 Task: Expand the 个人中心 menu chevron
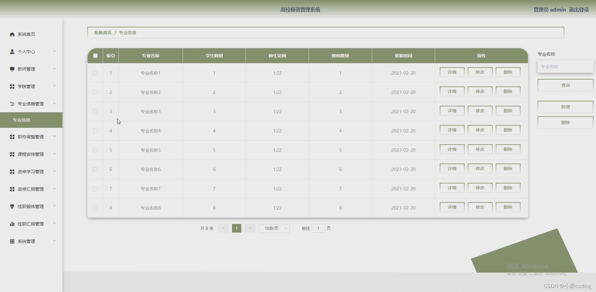54,51
